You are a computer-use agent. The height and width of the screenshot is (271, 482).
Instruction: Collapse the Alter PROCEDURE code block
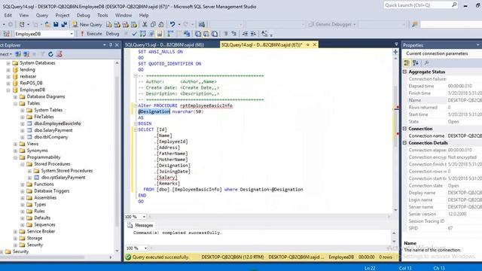pyautogui.click(x=136, y=105)
